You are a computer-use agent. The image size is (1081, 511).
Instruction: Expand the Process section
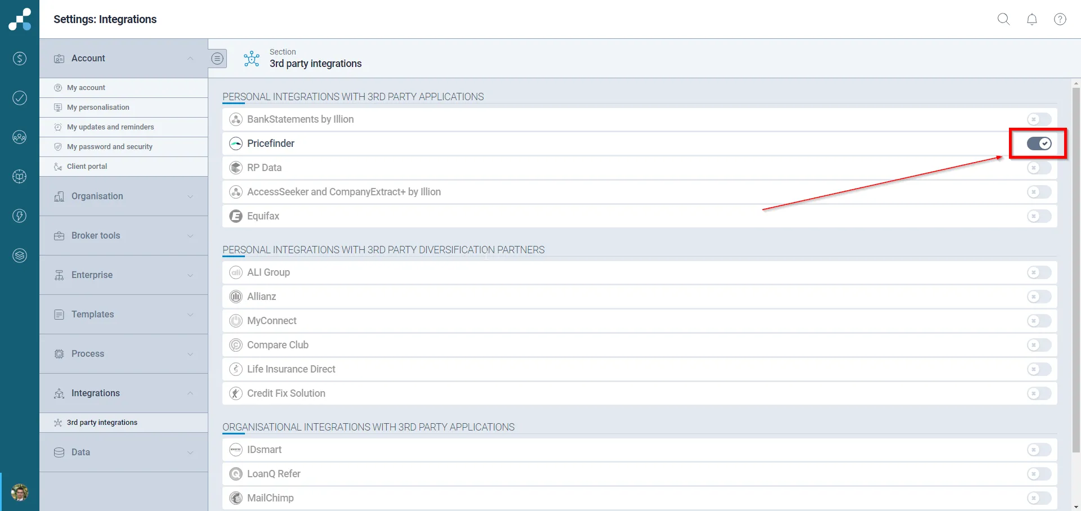pos(124,354)
